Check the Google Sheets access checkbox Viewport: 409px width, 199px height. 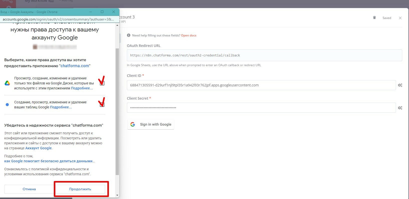tap(102, 105)
